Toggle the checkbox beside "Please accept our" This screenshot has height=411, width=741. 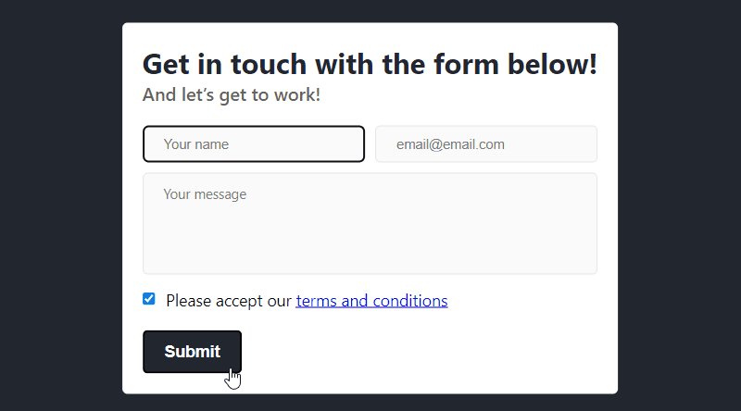pyautogui.click(x=149, y=299)
